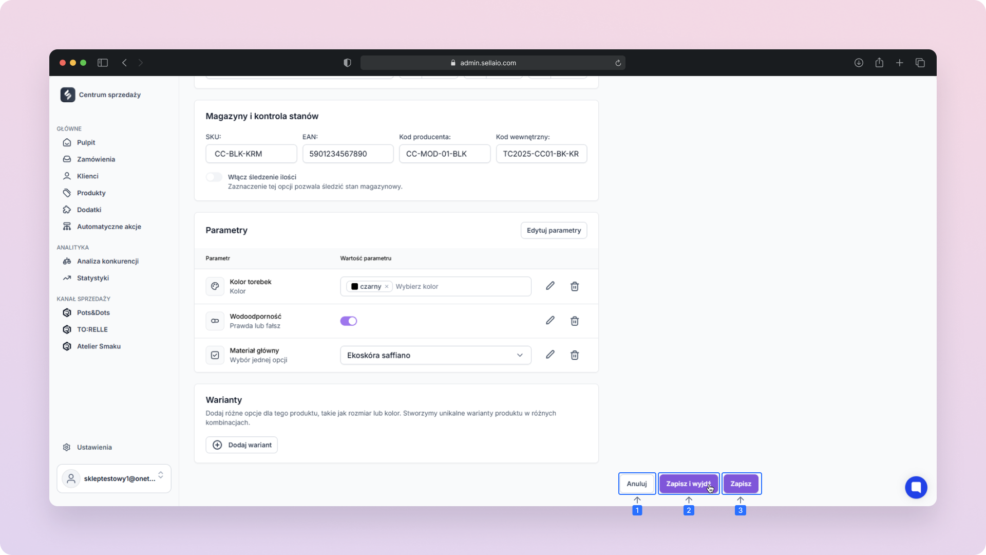Click the Parametr column header

coord(218,258)
